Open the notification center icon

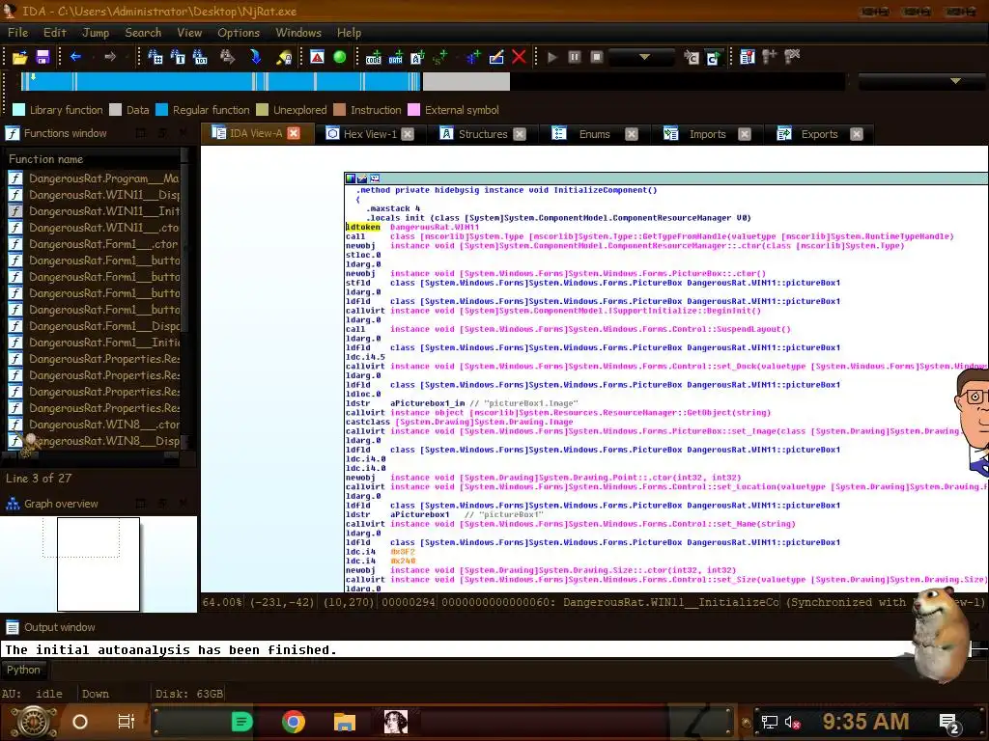click(949, 723)
